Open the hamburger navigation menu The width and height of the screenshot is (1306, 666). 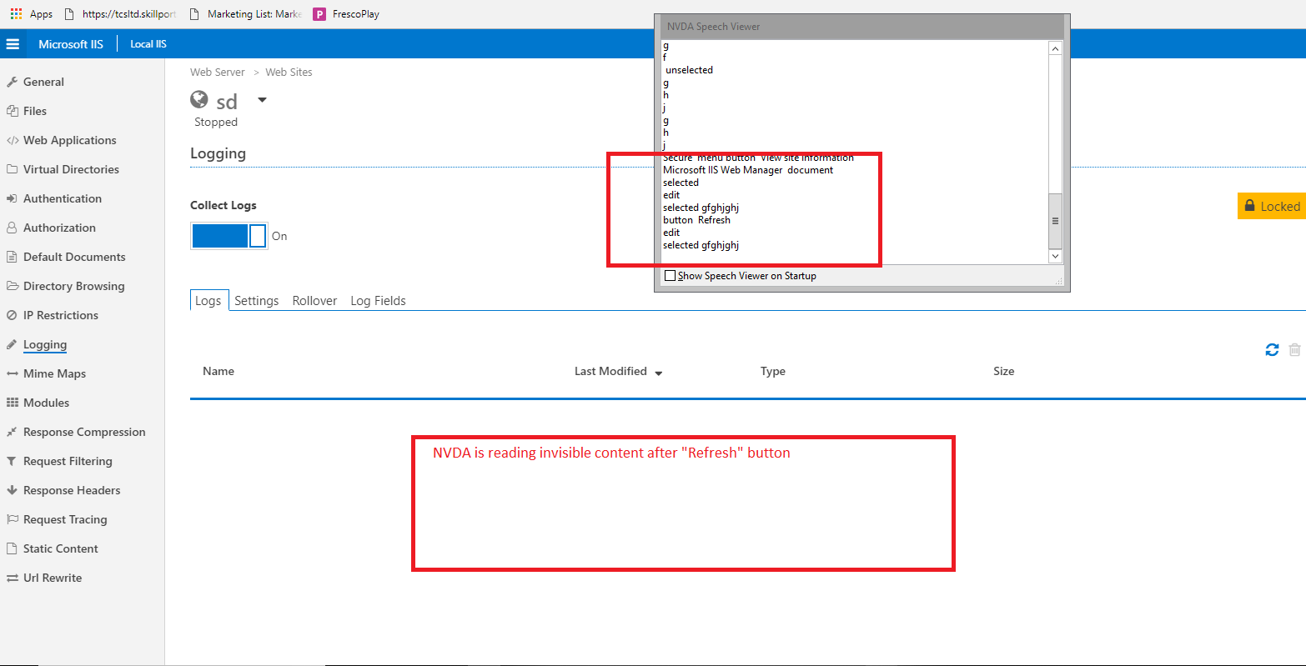click(13, 43)
